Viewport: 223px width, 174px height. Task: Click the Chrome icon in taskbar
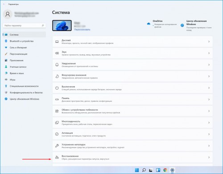point(165,170)
